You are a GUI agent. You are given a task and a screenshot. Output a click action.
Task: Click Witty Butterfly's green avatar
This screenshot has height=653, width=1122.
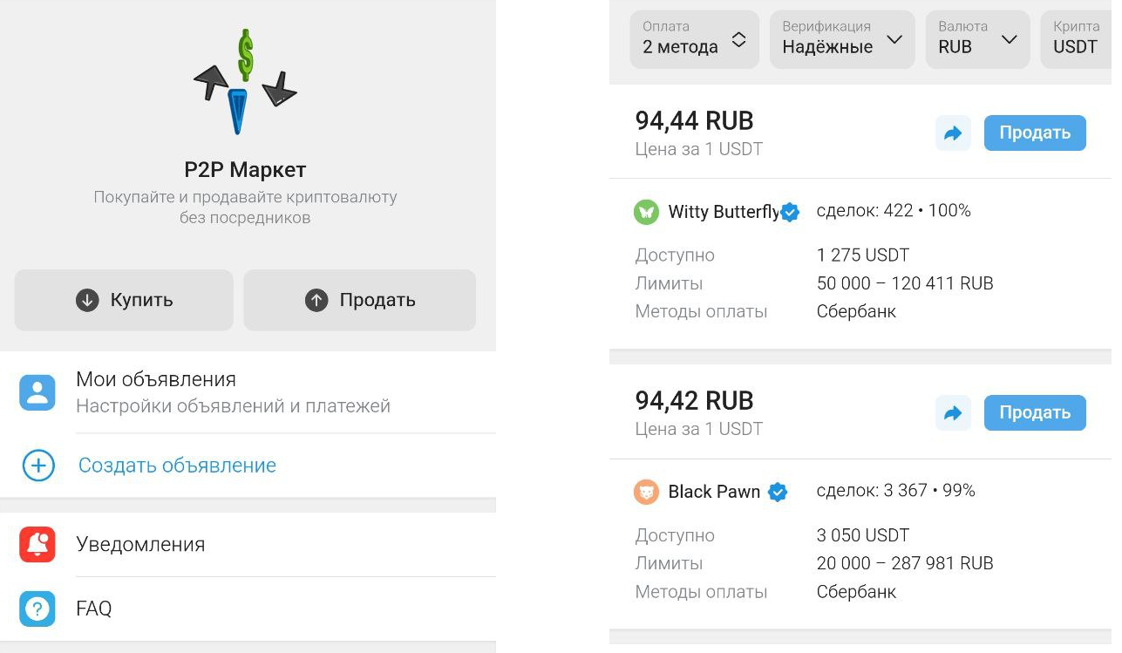[x=646, y=212]
